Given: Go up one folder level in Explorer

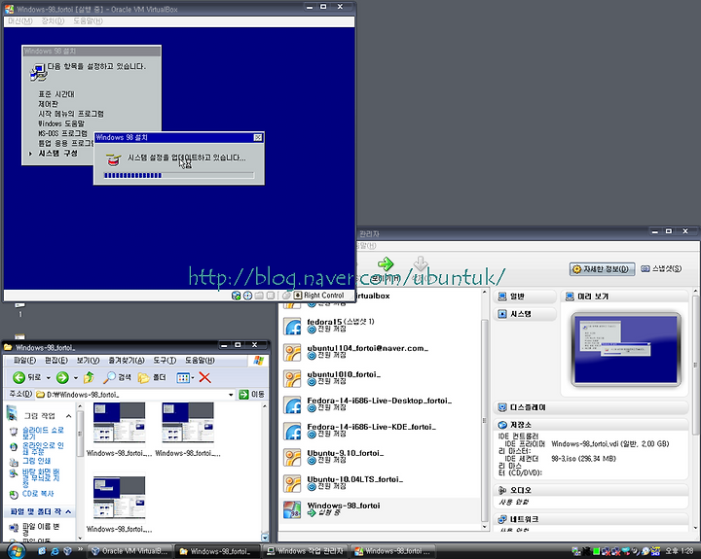Looking at the screenshot, I should pos(89,378).
